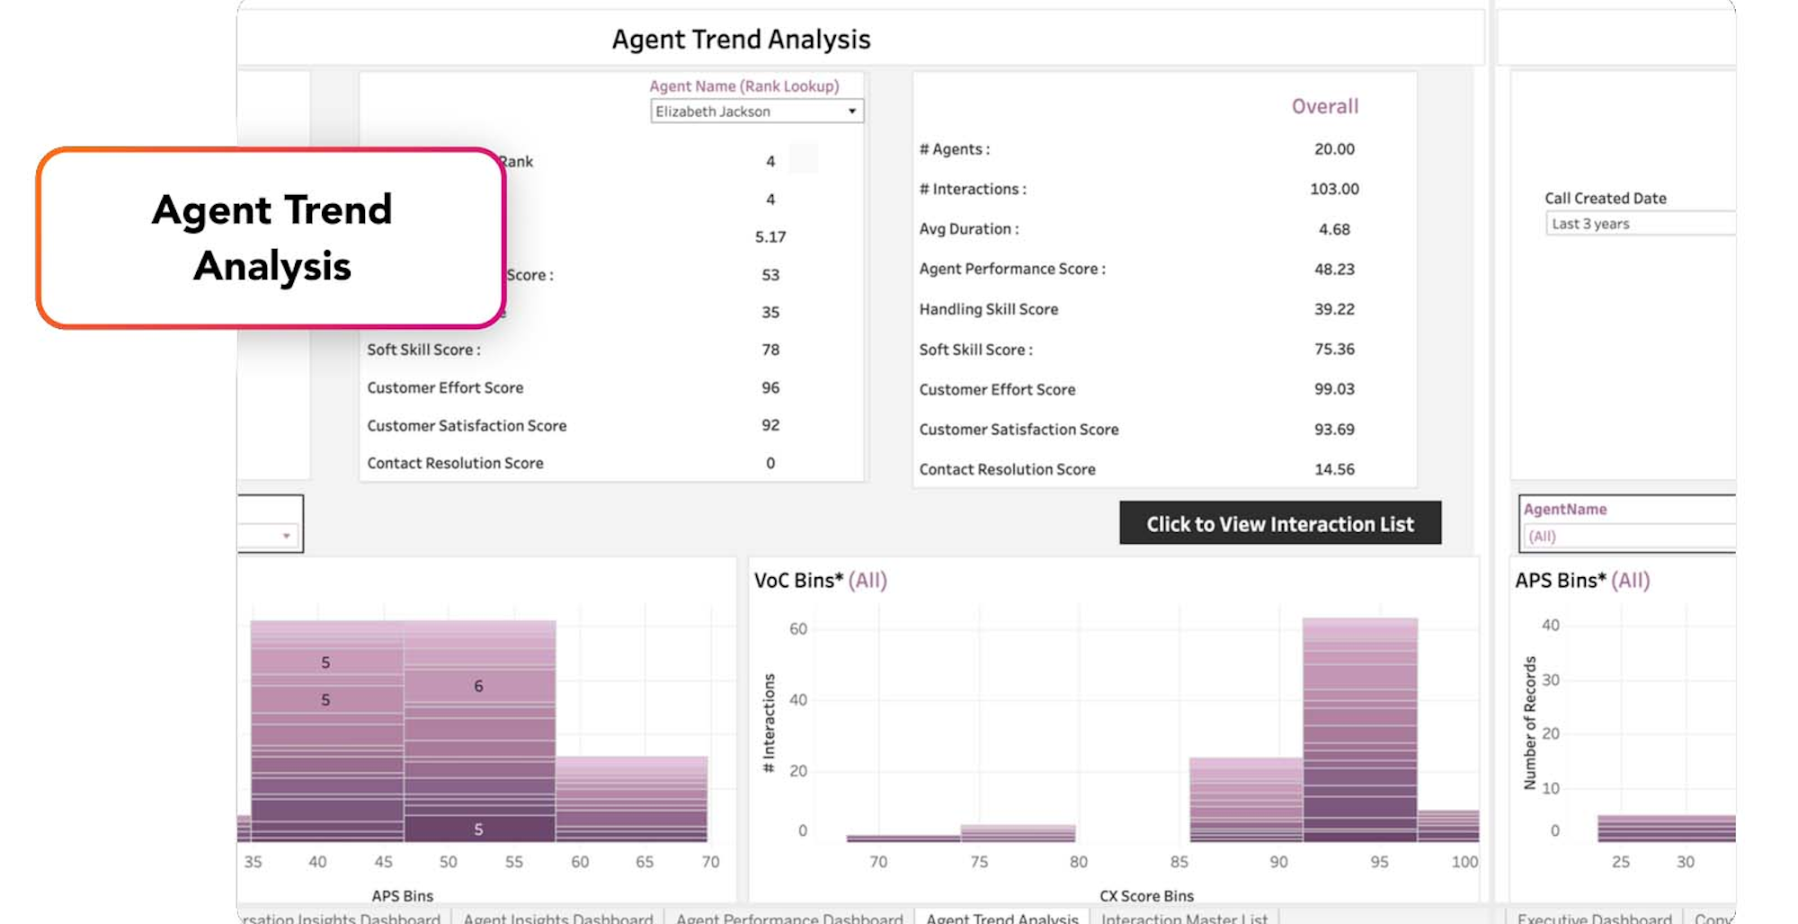Open the AgentName (All) filter dropdown
1798x924 pixels.
click(x=1627, y=537)
